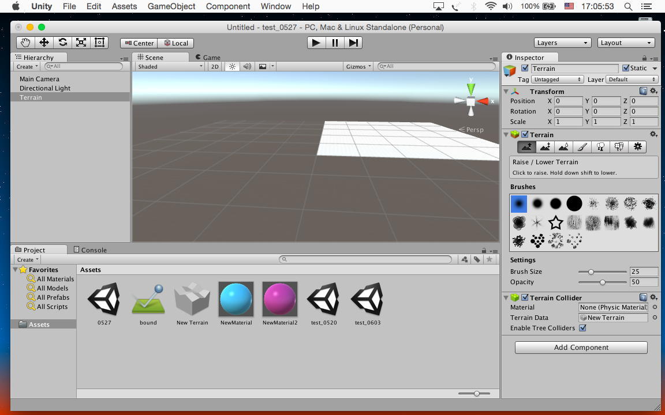Open the GameObject menu
The height and width of the screenshot is (415, 665).
[x=171, y=6]
